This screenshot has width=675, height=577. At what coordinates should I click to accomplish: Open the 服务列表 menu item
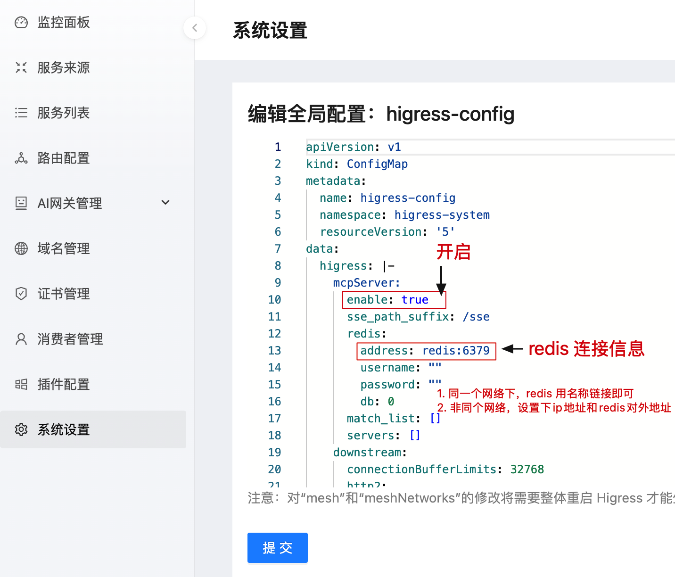pos(64,113)
